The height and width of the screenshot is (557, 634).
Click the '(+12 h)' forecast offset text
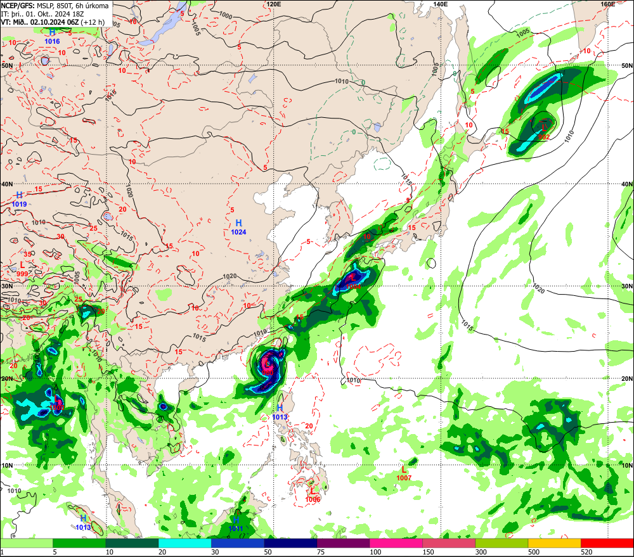[93, 22]
